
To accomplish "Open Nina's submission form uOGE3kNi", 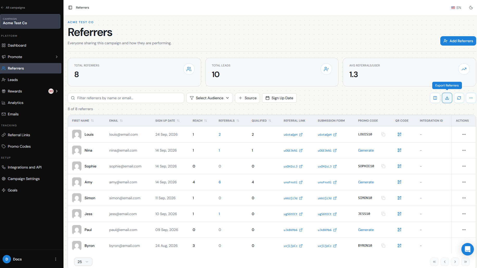I will 327,151.
